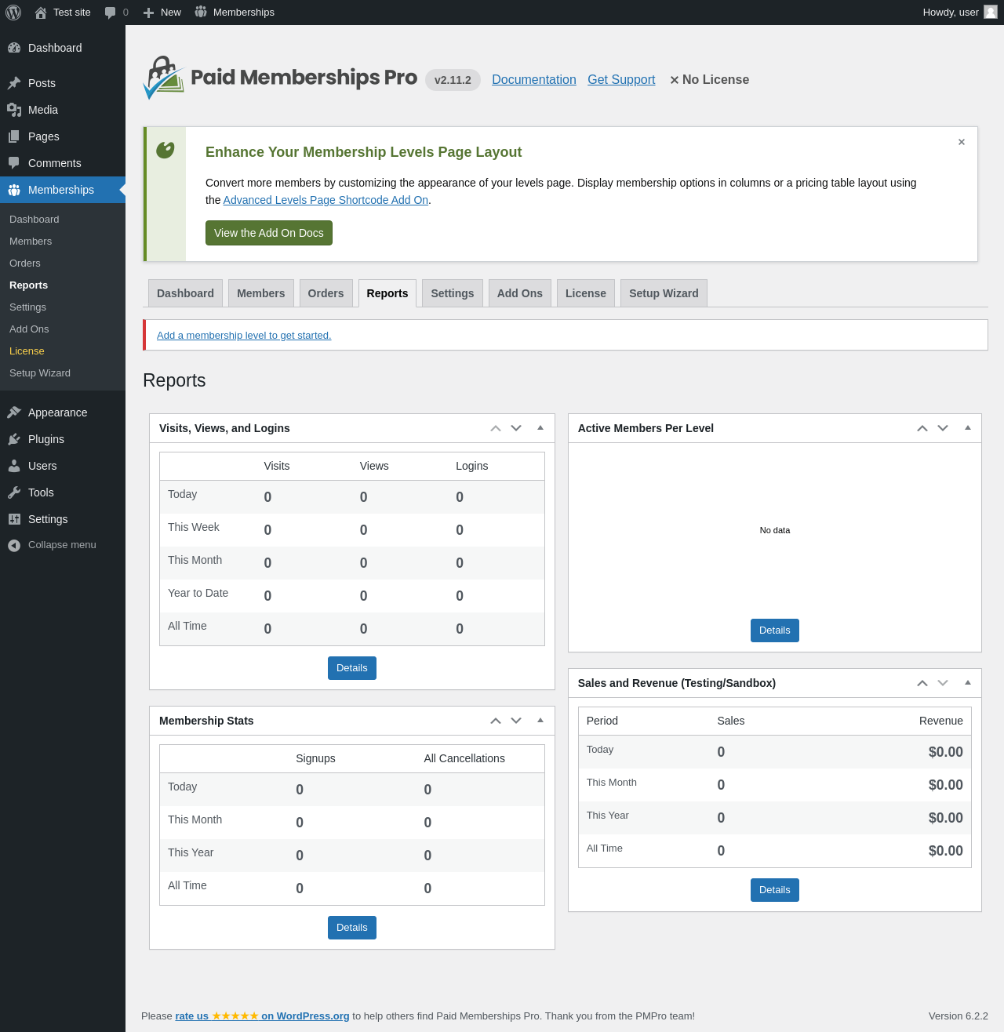
Task: Open comments bubble in admin bar
Action: coord(111,13)
